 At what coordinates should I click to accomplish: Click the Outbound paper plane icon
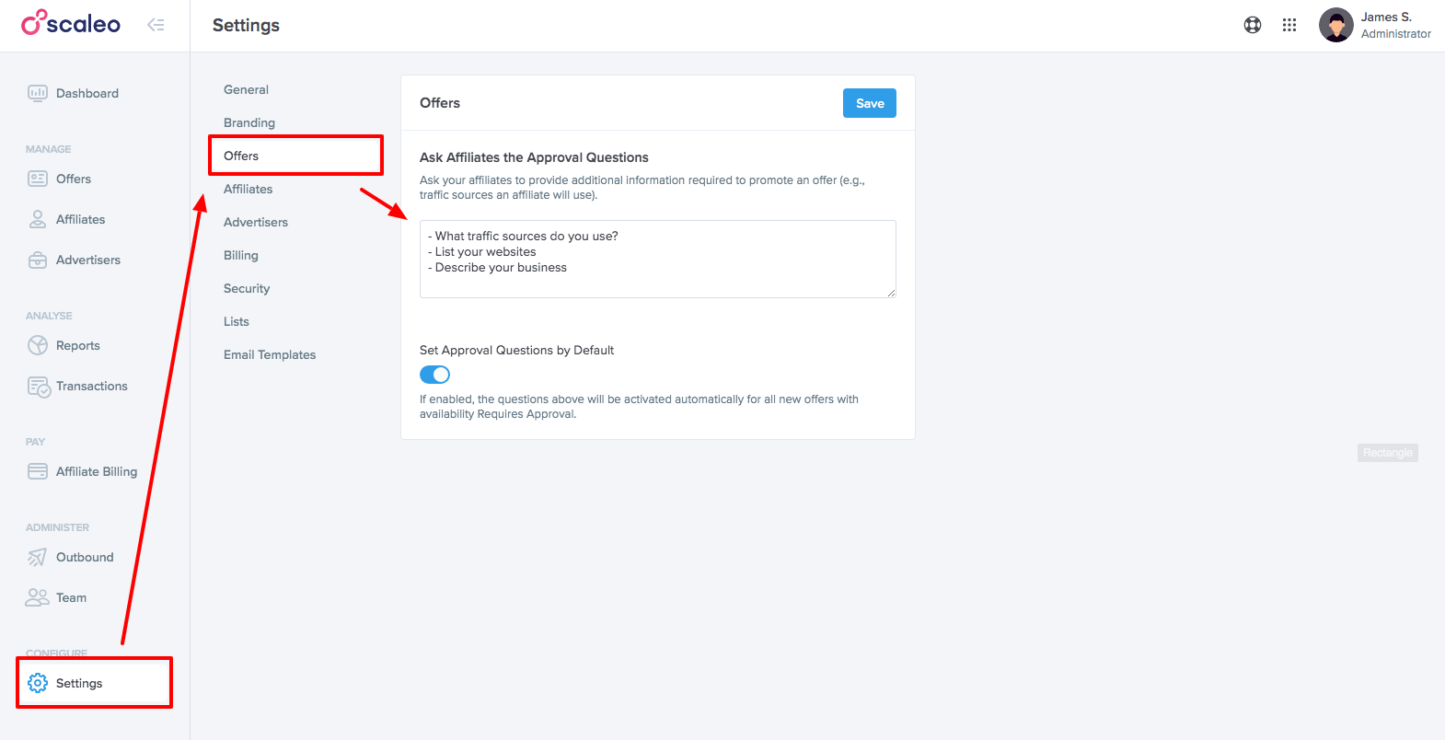37,557
